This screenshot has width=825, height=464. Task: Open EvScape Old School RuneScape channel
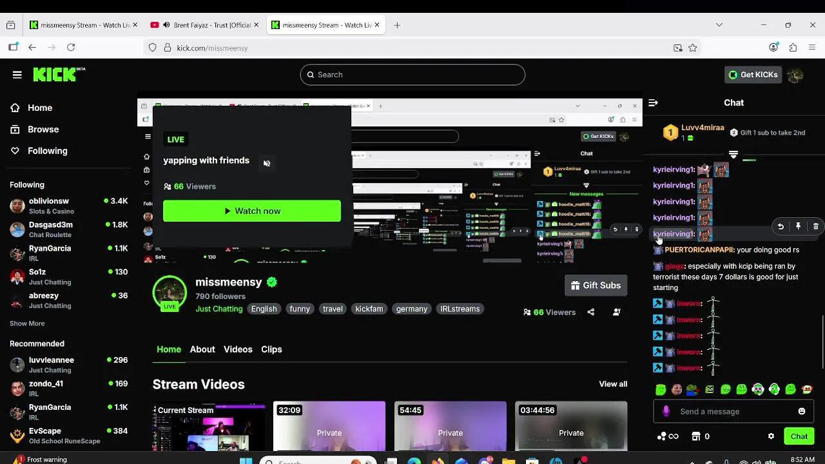[x=68, y=436]
